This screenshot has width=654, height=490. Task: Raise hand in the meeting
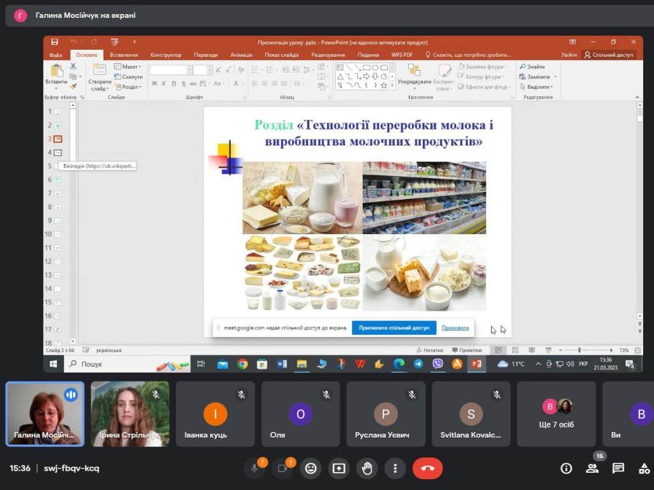click(367, 468)
